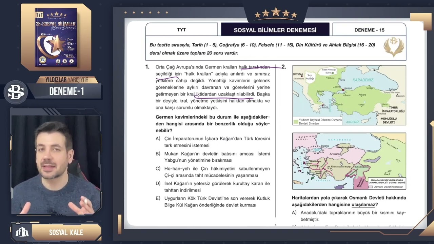Click the Yıldırım Bayezid legend box
The width and height of the screenshot is (434, 244).
click(318, 122)
